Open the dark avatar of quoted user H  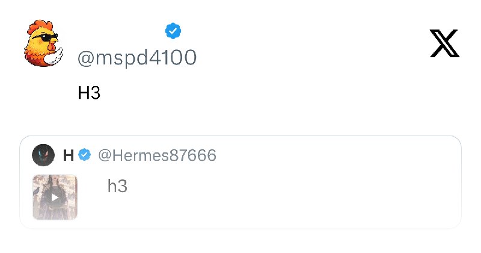(x=43, y=155)
